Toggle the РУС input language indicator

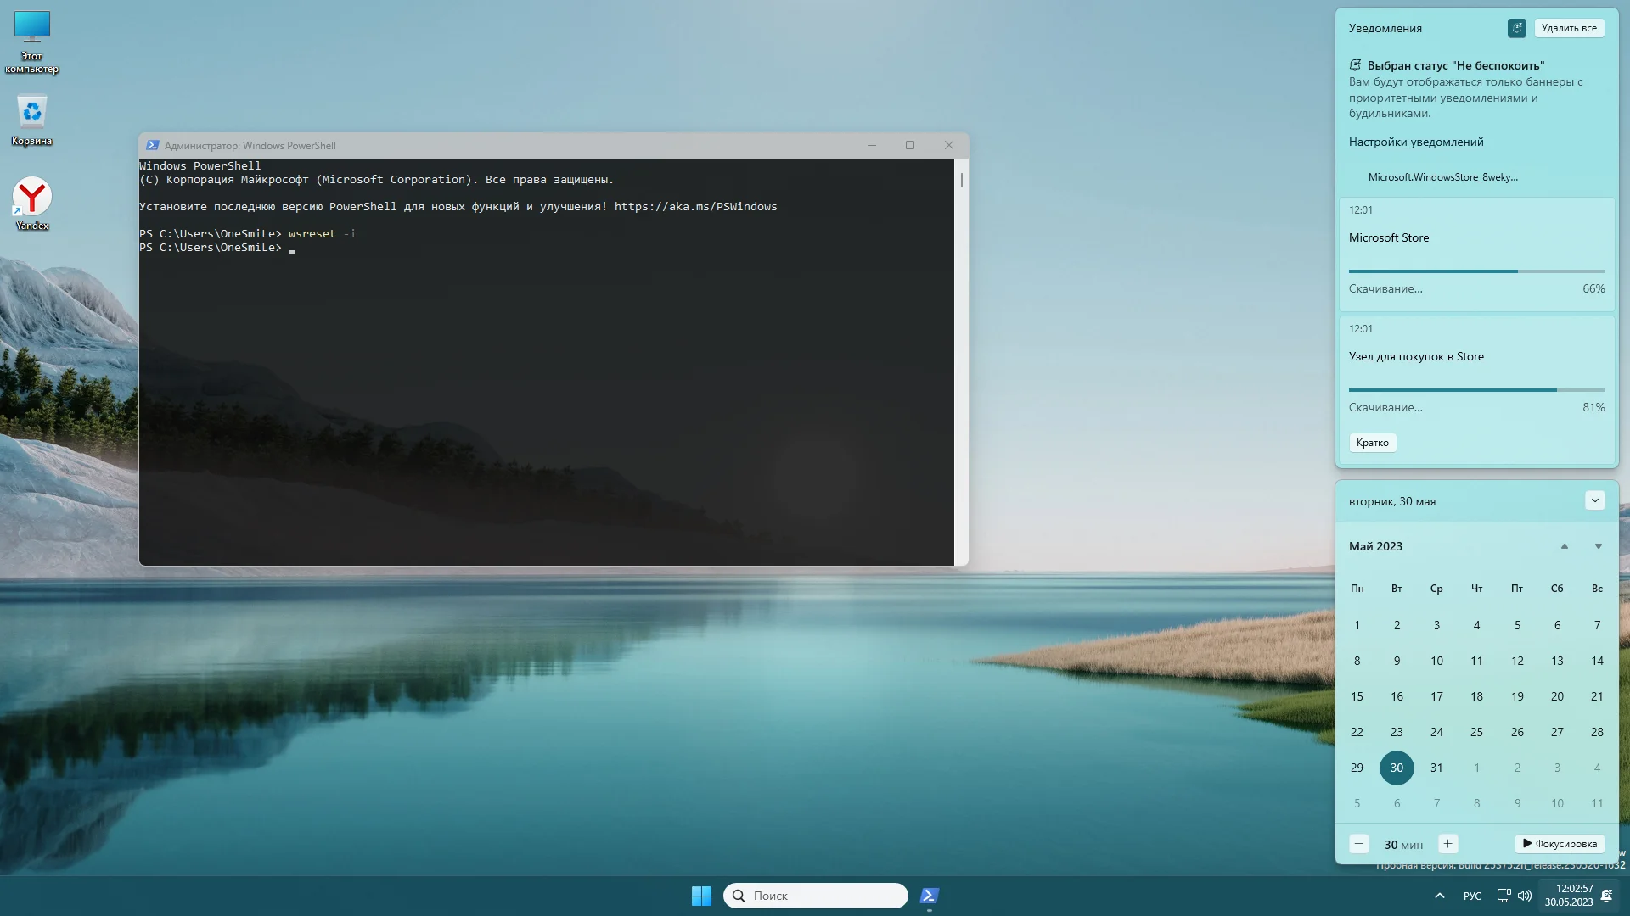1472,896
